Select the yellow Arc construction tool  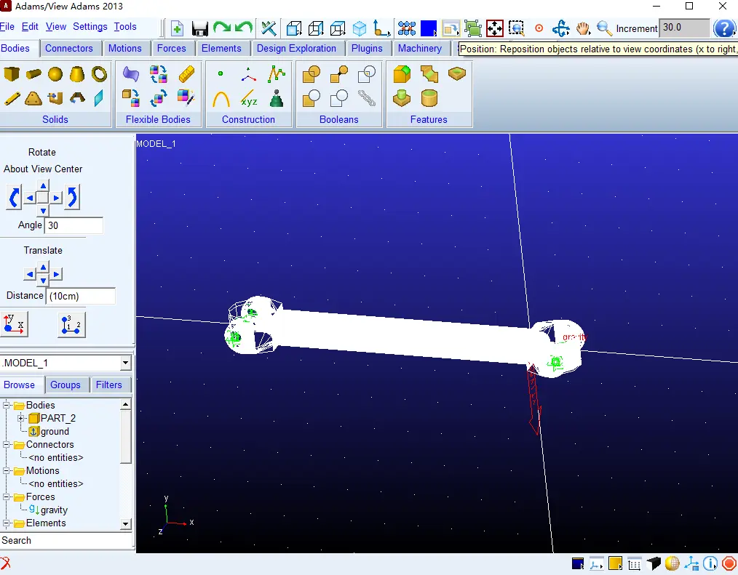(221, 99)
